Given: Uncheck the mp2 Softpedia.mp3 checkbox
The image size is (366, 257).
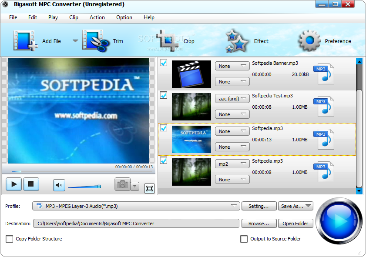Looking at the screenshot, I should (x=163, y=160).
